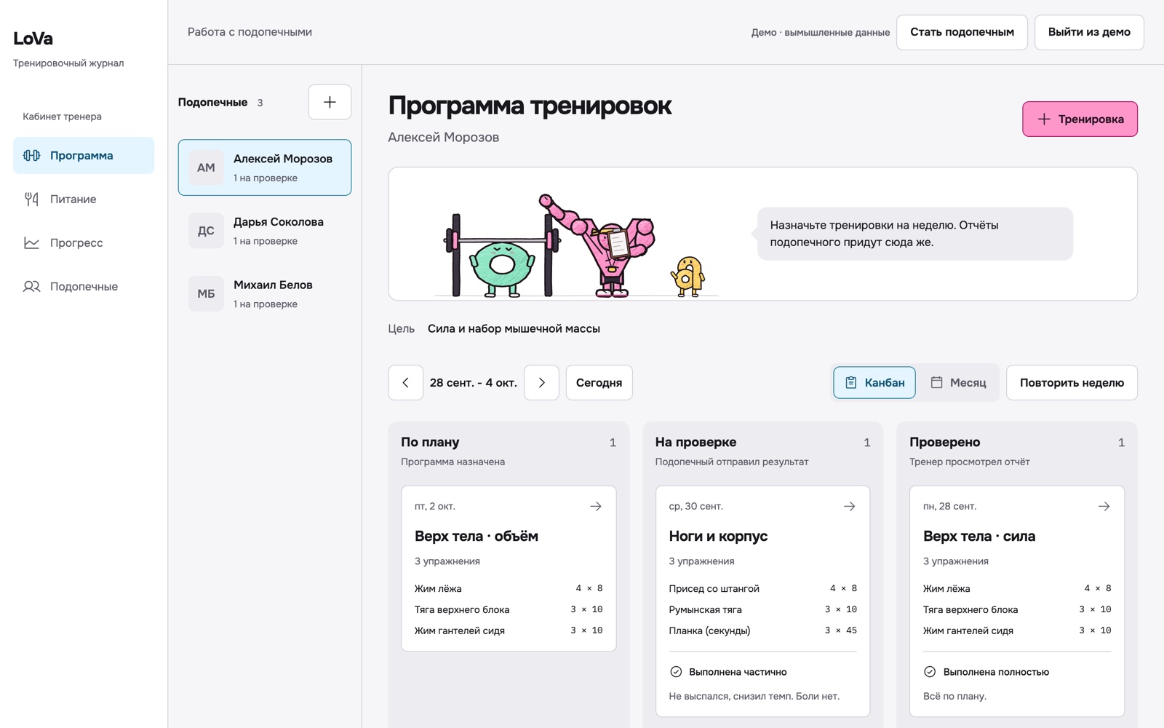
Task: Select Дарья Соколова in the list
Action: point(265,231)
